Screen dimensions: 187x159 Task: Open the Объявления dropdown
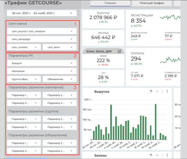coord(60,79)
